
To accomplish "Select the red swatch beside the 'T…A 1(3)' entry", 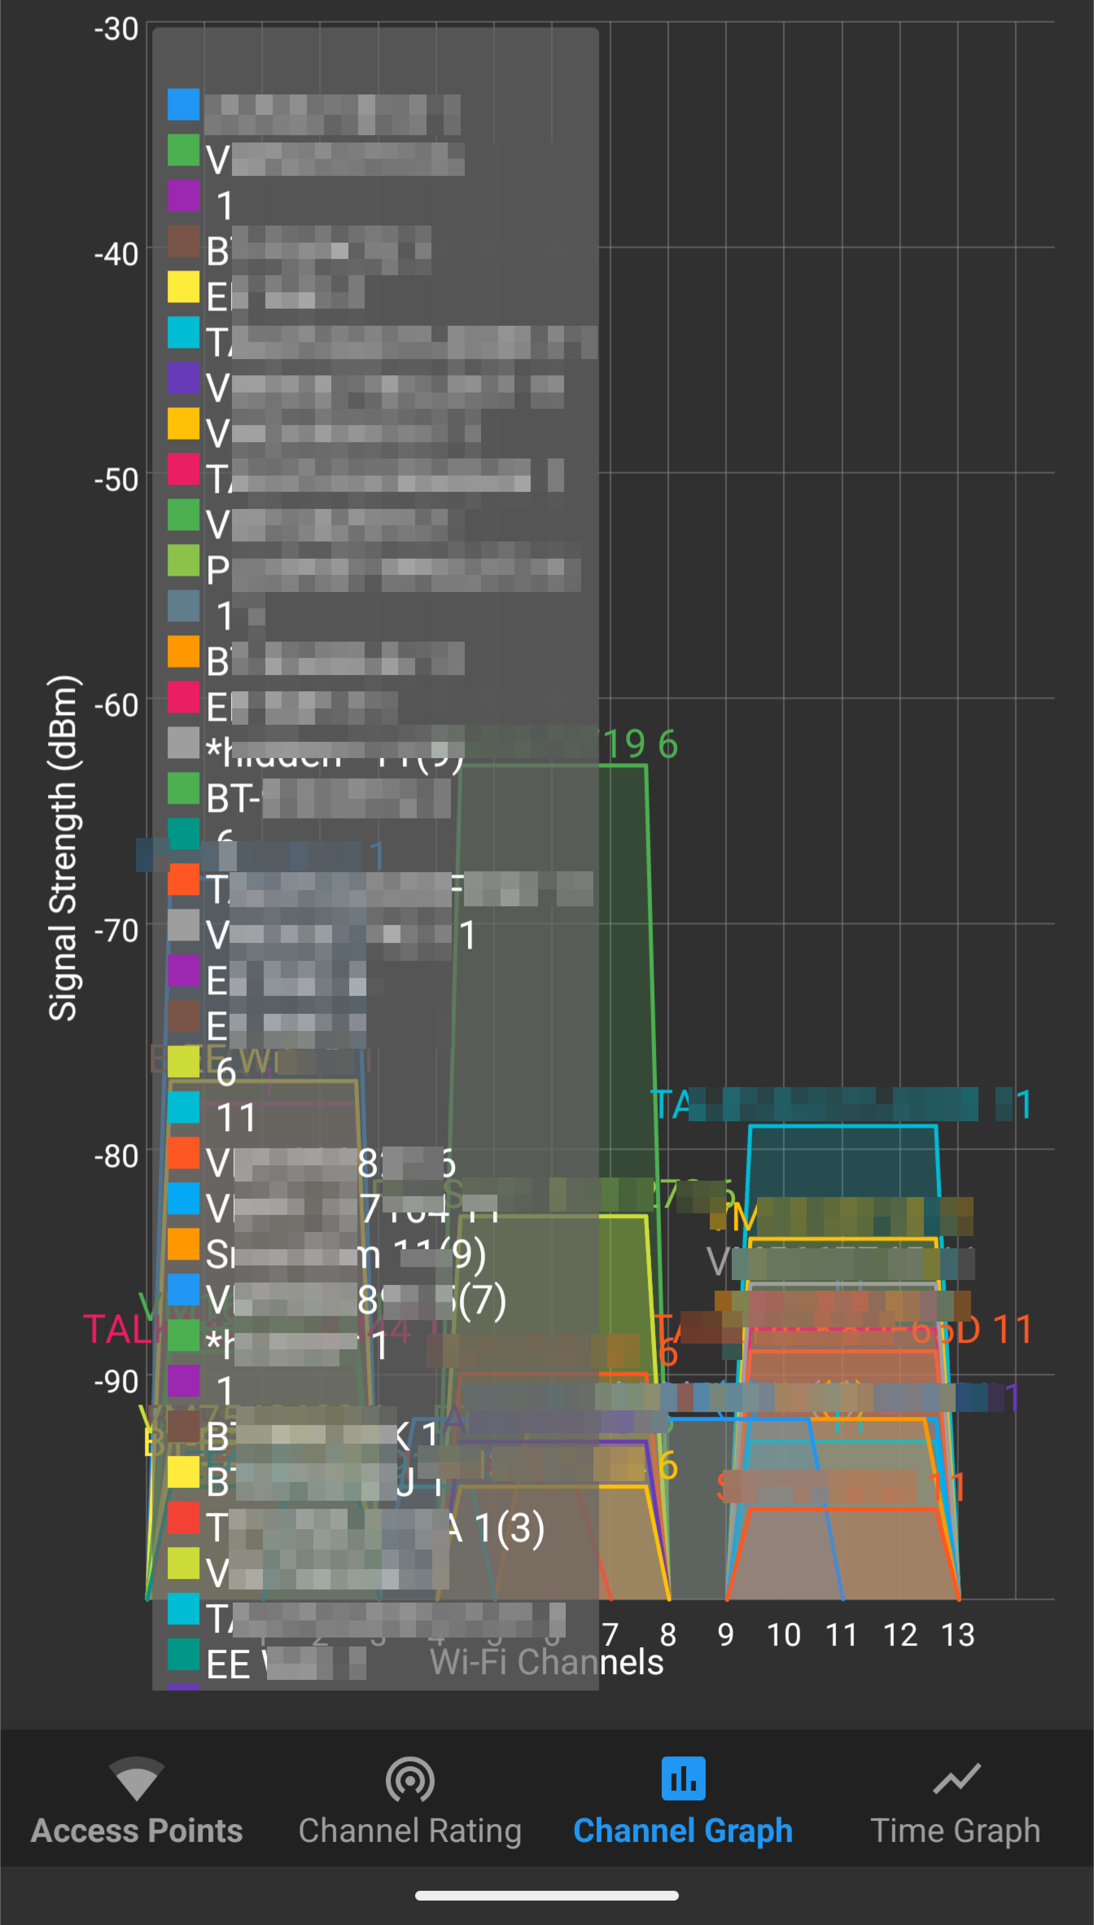I will click(183, 1517).
